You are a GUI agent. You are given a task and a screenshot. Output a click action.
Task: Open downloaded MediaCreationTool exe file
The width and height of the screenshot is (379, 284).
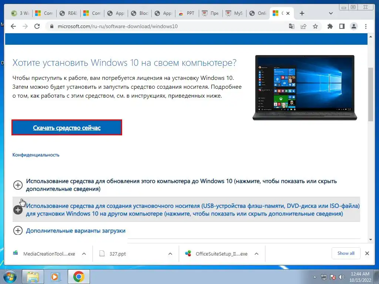click(x=44, y=254)
